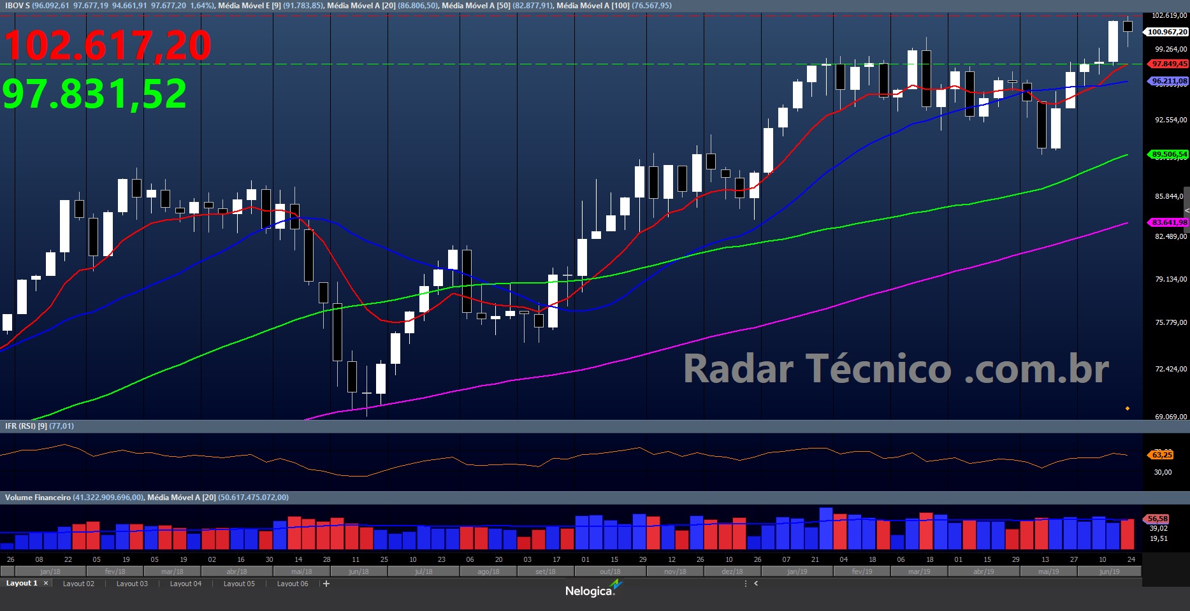The image size is (1190, 611).
Task: Switch to Layout 06 tab
Action: point(293,584)
